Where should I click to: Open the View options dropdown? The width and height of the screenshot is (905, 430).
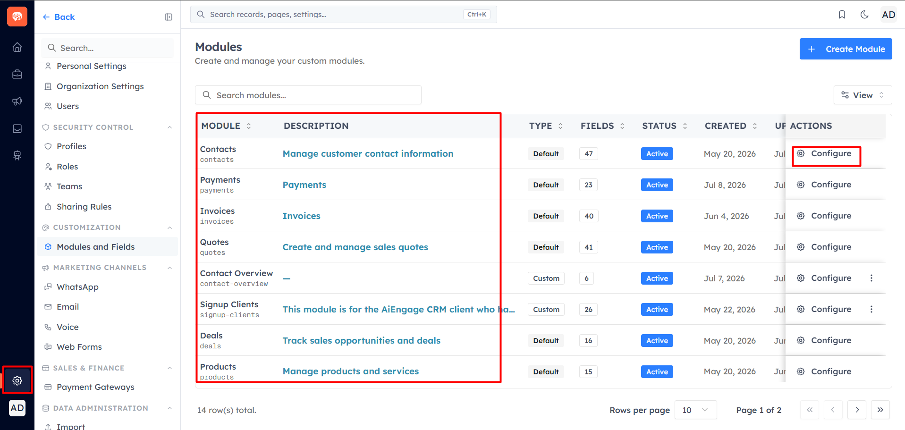[863, 95]
